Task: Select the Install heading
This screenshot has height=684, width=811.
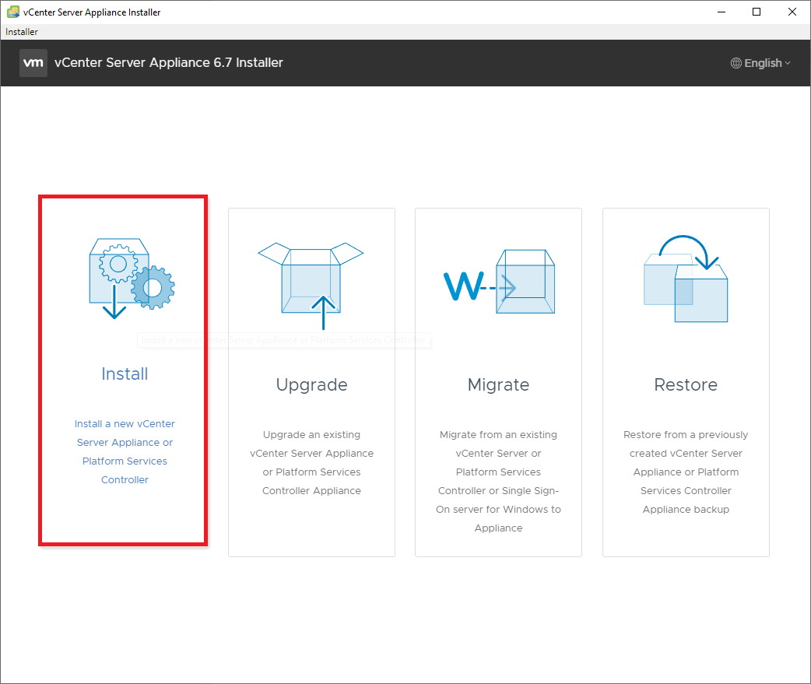Action: pyautogui.click(x=125, y=374)
